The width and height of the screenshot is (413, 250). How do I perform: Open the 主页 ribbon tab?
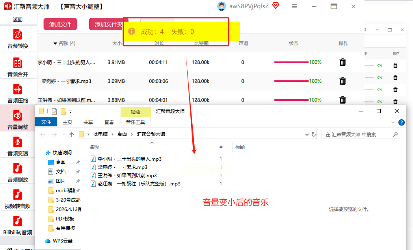(67, 122)
